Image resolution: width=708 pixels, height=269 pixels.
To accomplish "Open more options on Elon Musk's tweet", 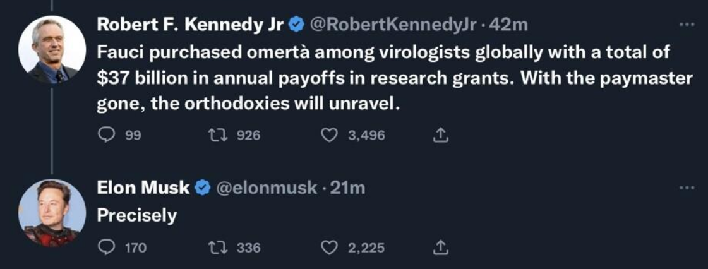I will pyautogui.click(x=686, y=188).
